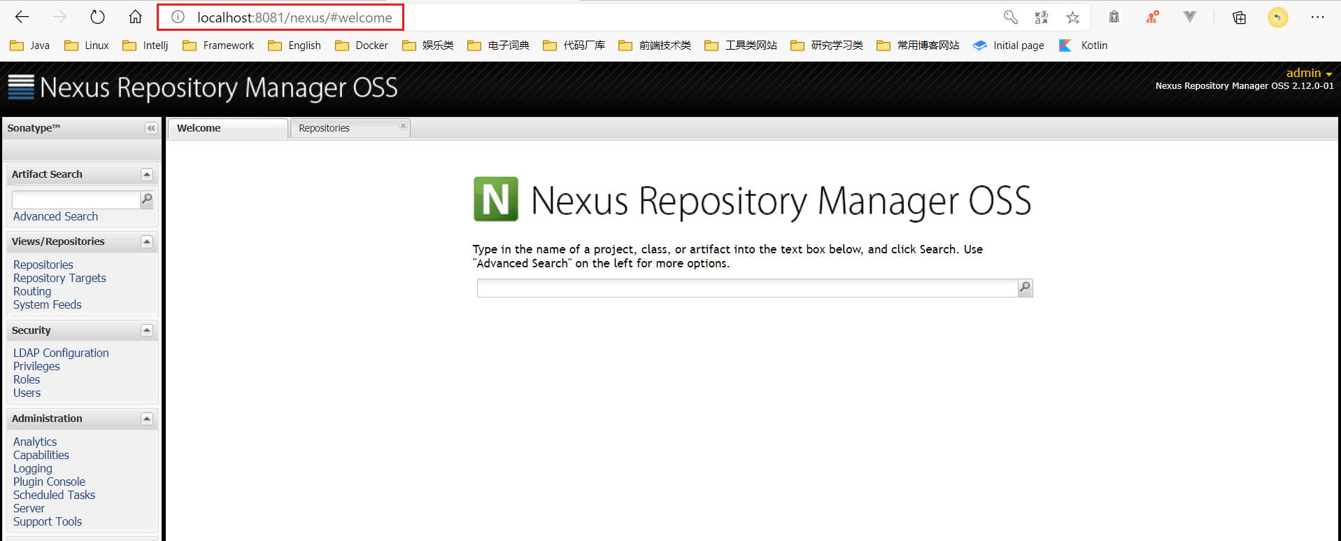
Task: Collapse the Security section
Action: pos(147,330)
